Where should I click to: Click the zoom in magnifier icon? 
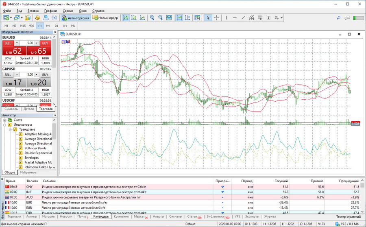coord(152,18)
